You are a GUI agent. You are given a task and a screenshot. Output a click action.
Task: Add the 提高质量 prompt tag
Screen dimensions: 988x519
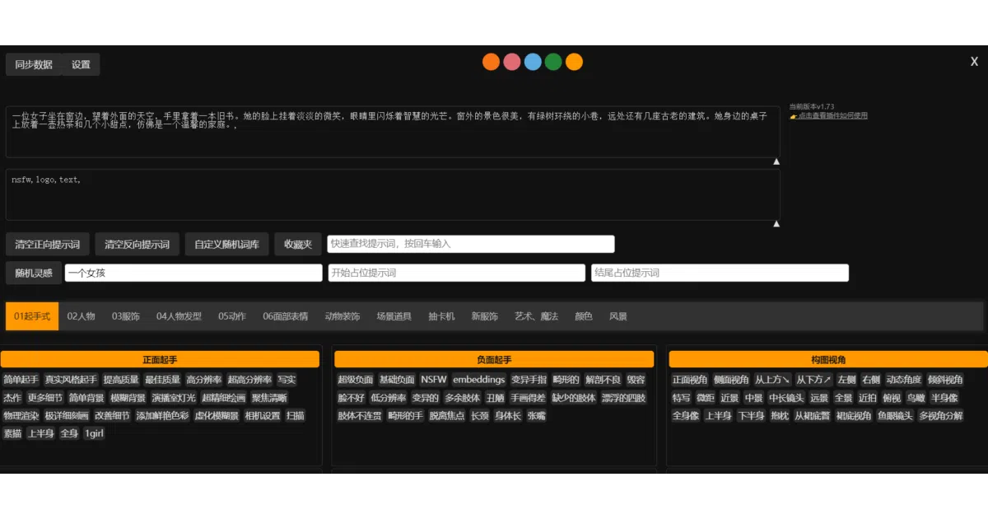click(120, 380)
